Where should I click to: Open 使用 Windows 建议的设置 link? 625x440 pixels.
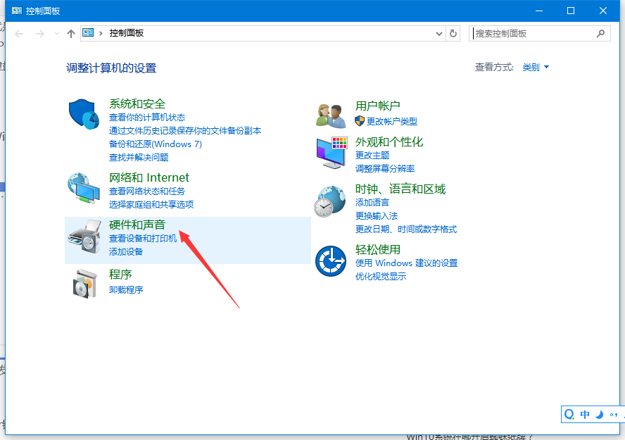407,263
